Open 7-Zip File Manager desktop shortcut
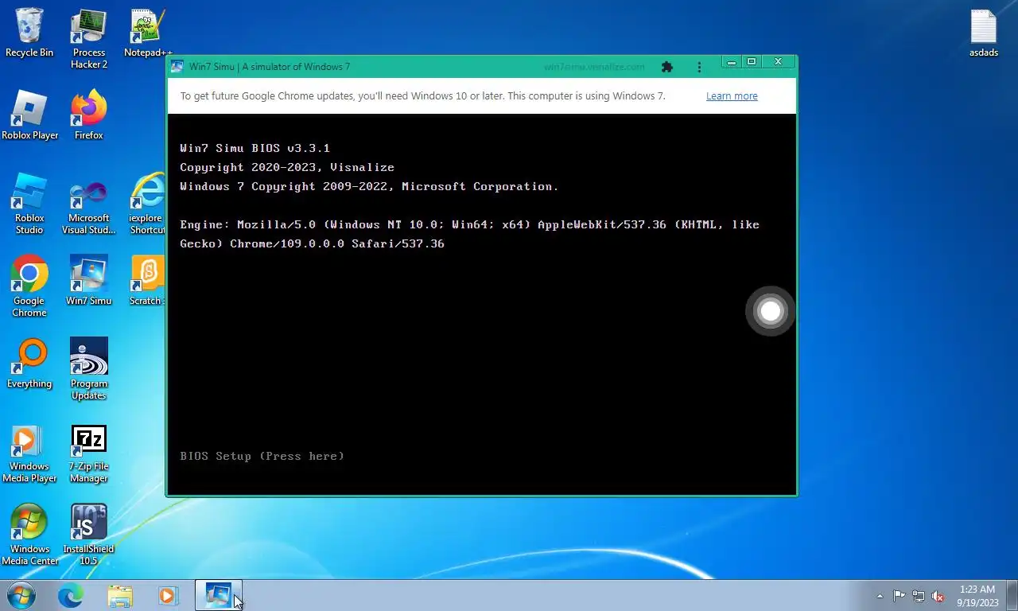Screen dimensions: 1018x611 point(89,453)
